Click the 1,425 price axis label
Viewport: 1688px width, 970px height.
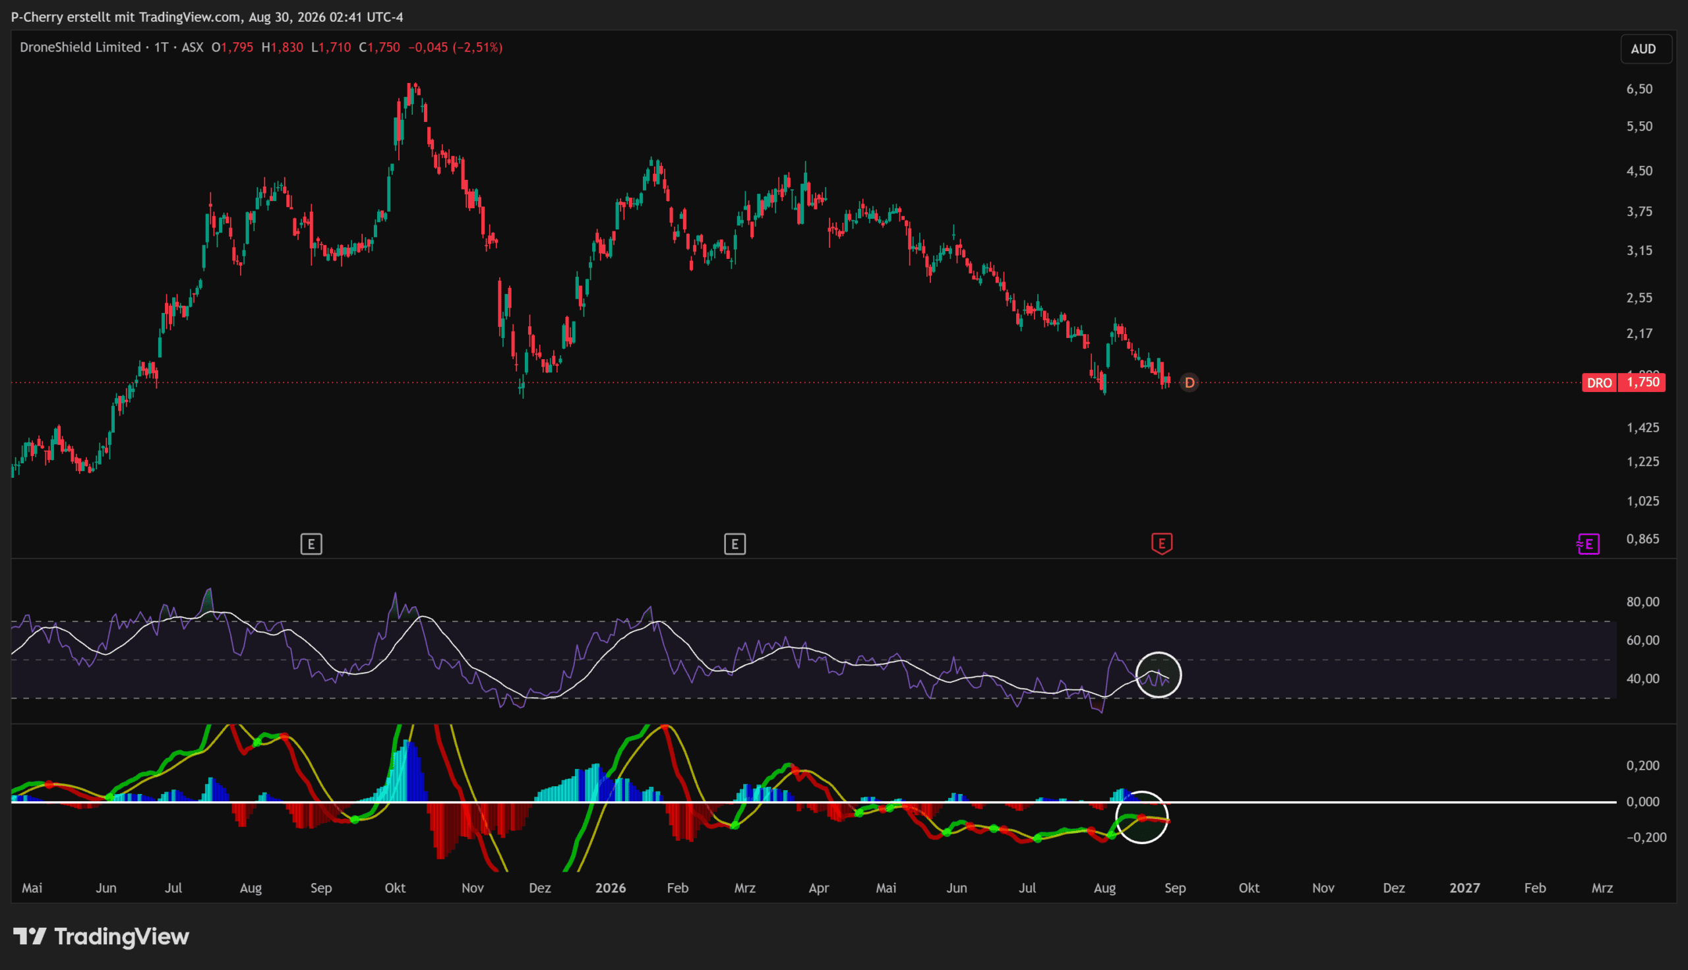[x=1643, y=428]
